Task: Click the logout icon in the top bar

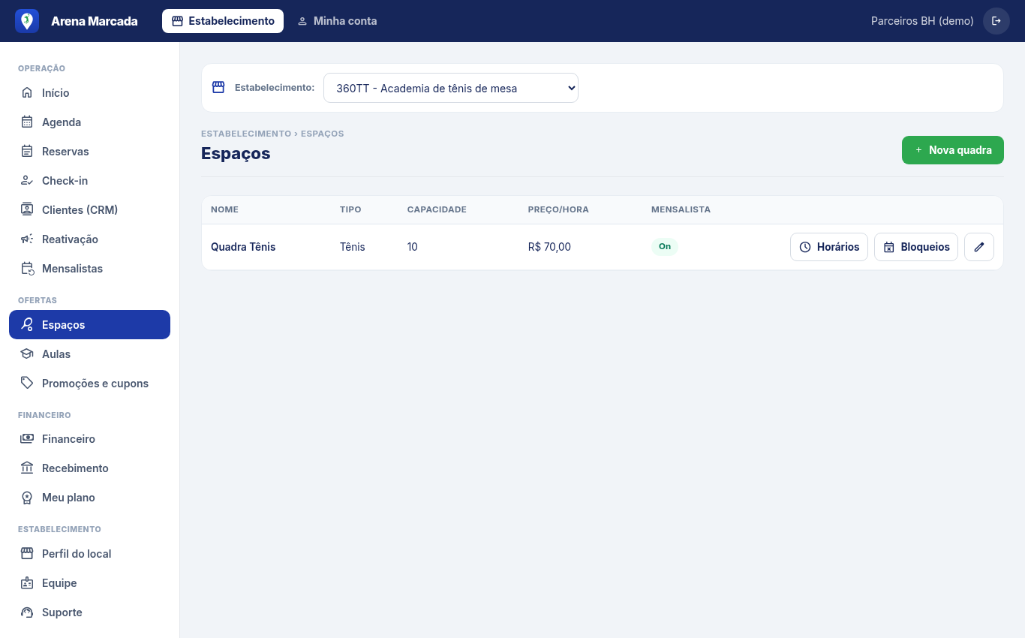Action: pyautogui.click(x=996, y=21)
